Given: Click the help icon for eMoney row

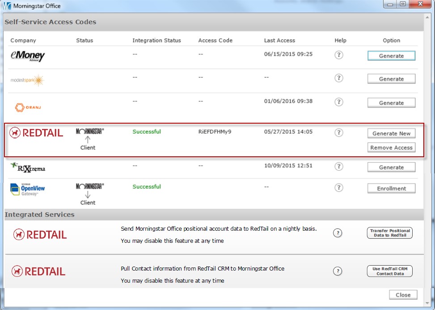Looking at the screenshot, I should click(339, 55).
